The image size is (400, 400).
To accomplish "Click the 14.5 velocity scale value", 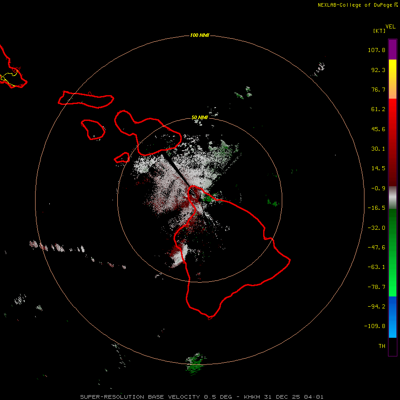I will (x=378, y=168).
